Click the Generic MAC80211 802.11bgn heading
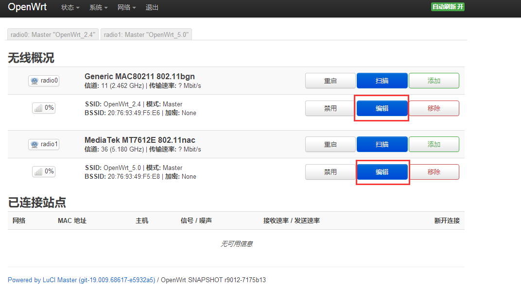521x288 pixels. (x=139, y=76)
